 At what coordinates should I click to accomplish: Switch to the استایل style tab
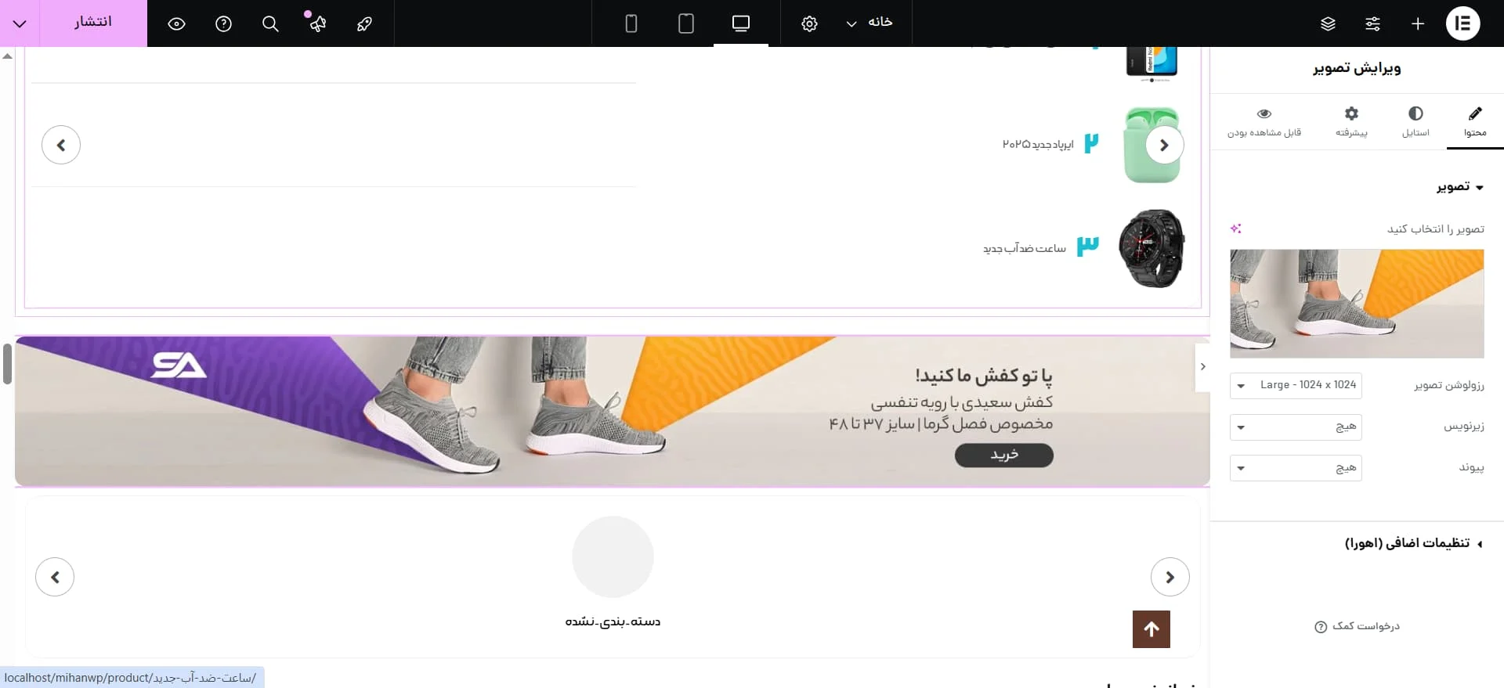(1415, 122)
